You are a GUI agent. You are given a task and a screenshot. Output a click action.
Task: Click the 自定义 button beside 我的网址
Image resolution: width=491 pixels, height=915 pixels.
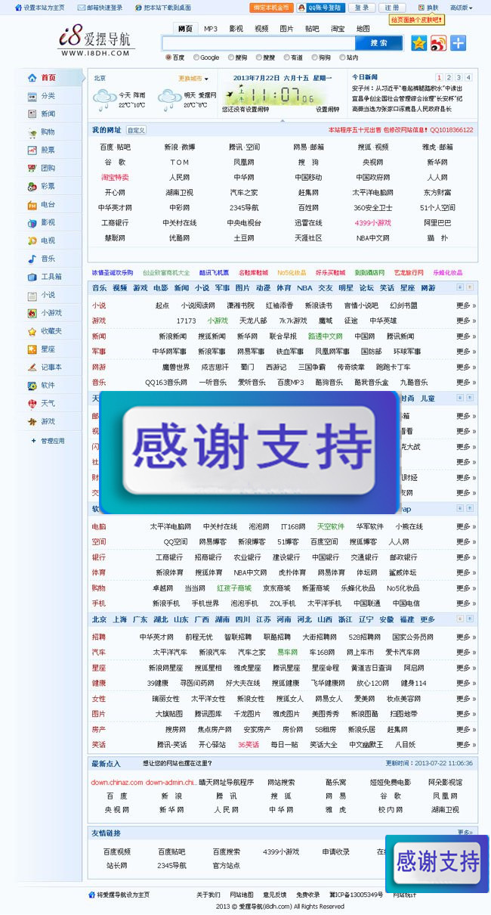[x=136, y=130]
